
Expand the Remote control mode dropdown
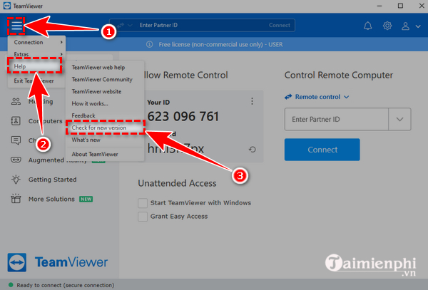coord(347,97)
